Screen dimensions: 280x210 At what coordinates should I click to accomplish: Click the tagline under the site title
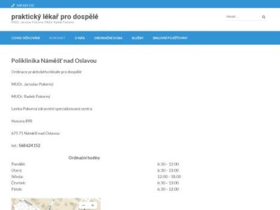coord(43,22)
